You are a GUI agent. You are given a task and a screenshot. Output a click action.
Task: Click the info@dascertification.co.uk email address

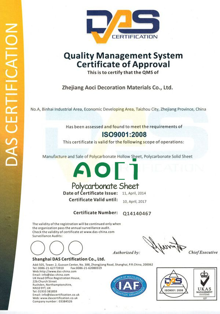pos(60,295)
